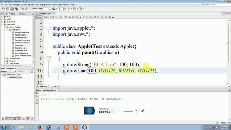
Task: Open BouncingBall.java in project tree
Action: click(x=21, y=38)
